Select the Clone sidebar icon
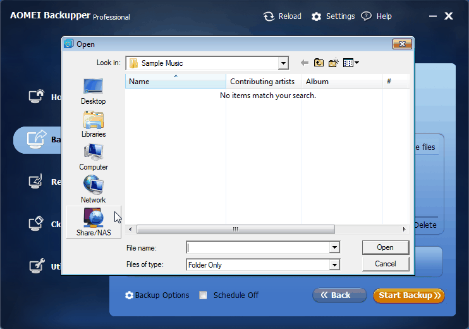This screenshot has width=469, height=329. coord(37,223)
